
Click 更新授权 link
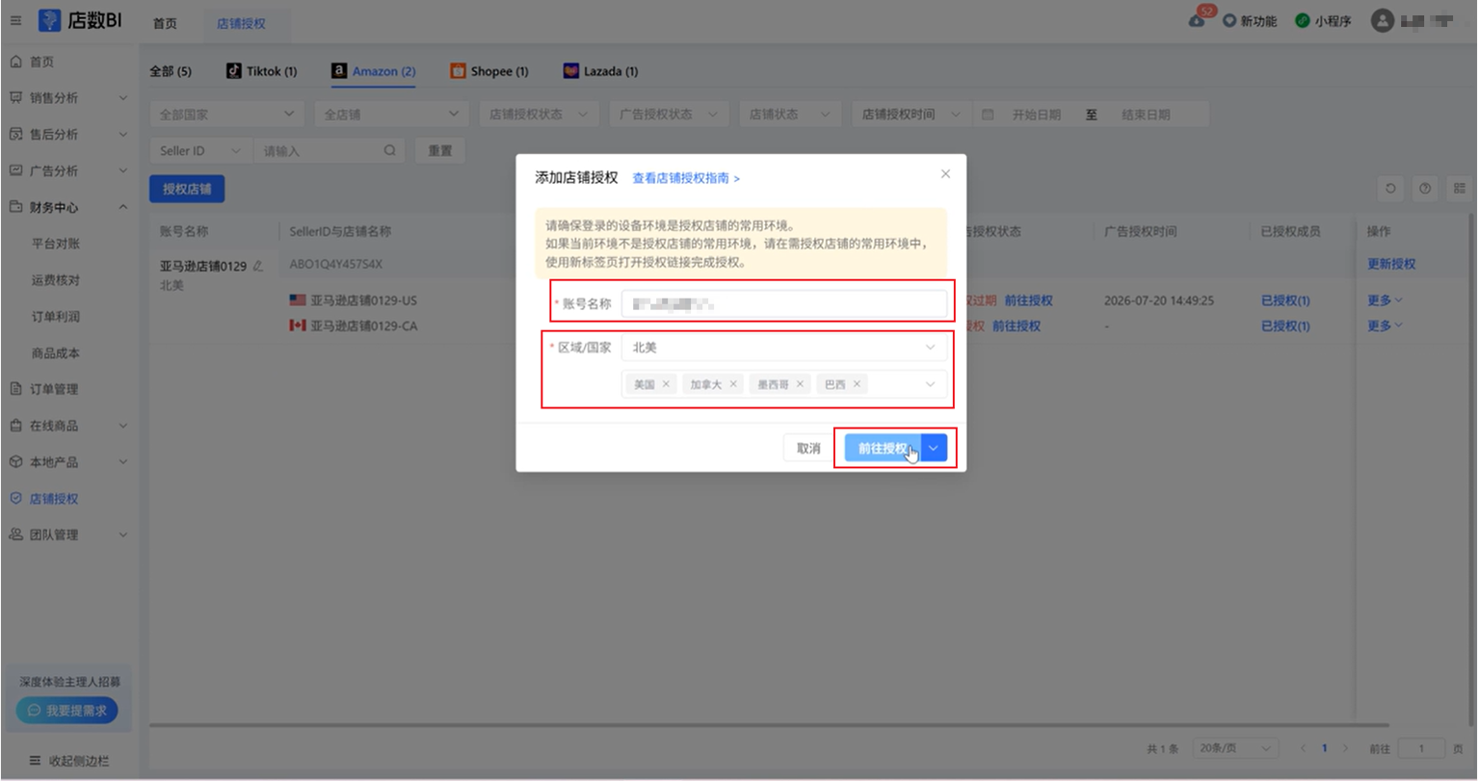click(1391, 264)
